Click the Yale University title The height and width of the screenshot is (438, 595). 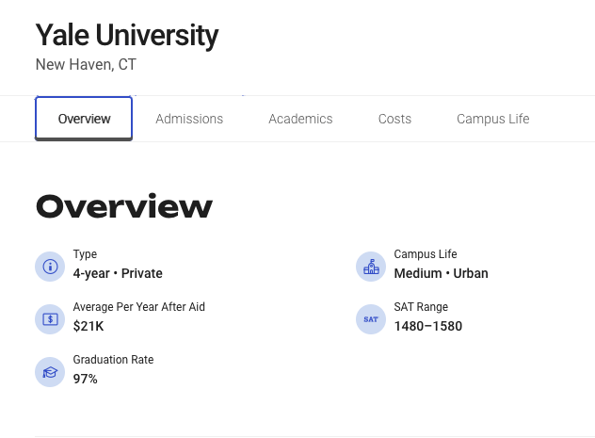coord(127,36)
